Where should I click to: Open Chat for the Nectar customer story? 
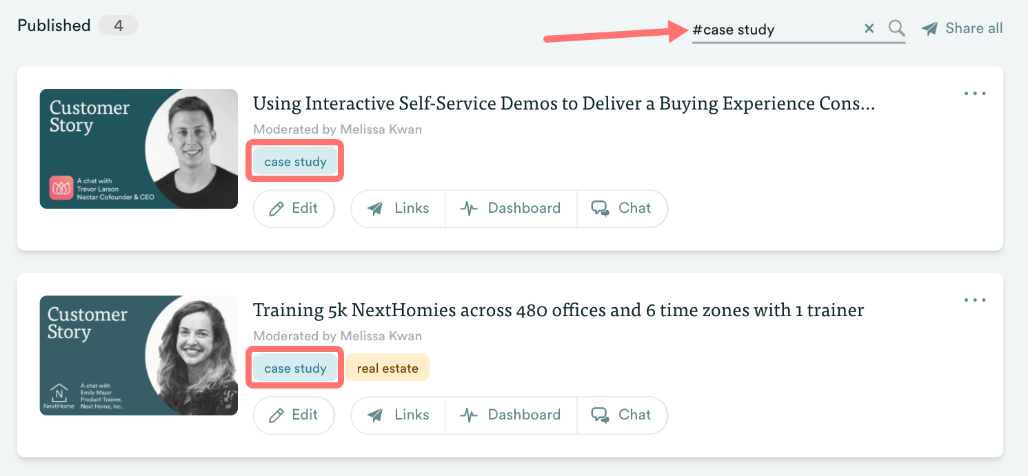[622, 208]
